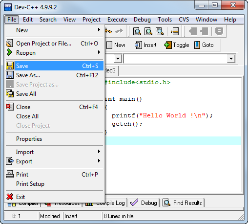The width and height of the screenshot is (248, 224).
Task: Choose Close with Ctrl+F4 menu entry
Action: tap(54, 107)
